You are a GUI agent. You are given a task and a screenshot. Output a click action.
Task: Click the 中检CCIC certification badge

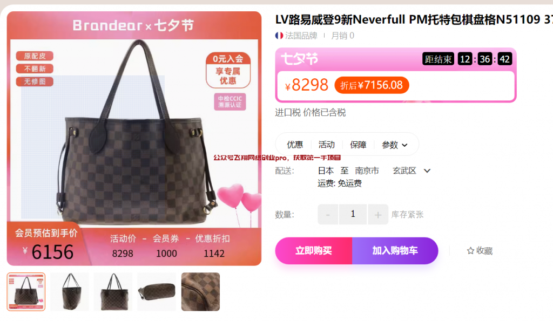230,101
